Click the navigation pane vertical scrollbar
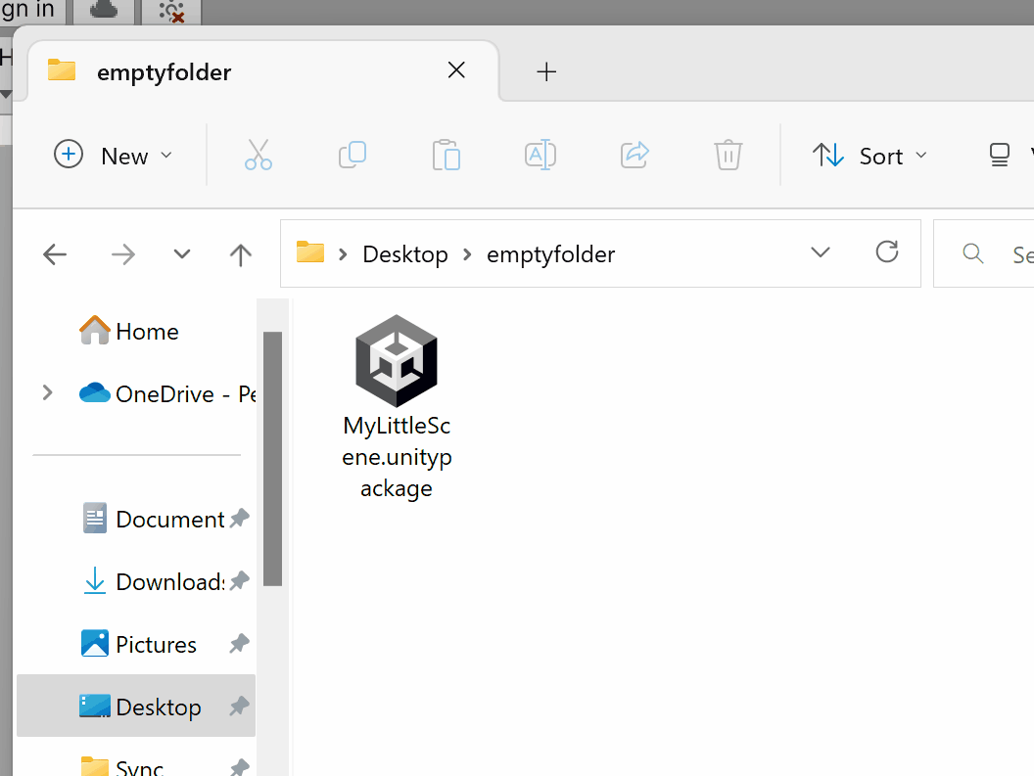Viewport: 1034px width, 776px height. coord(272,458)
